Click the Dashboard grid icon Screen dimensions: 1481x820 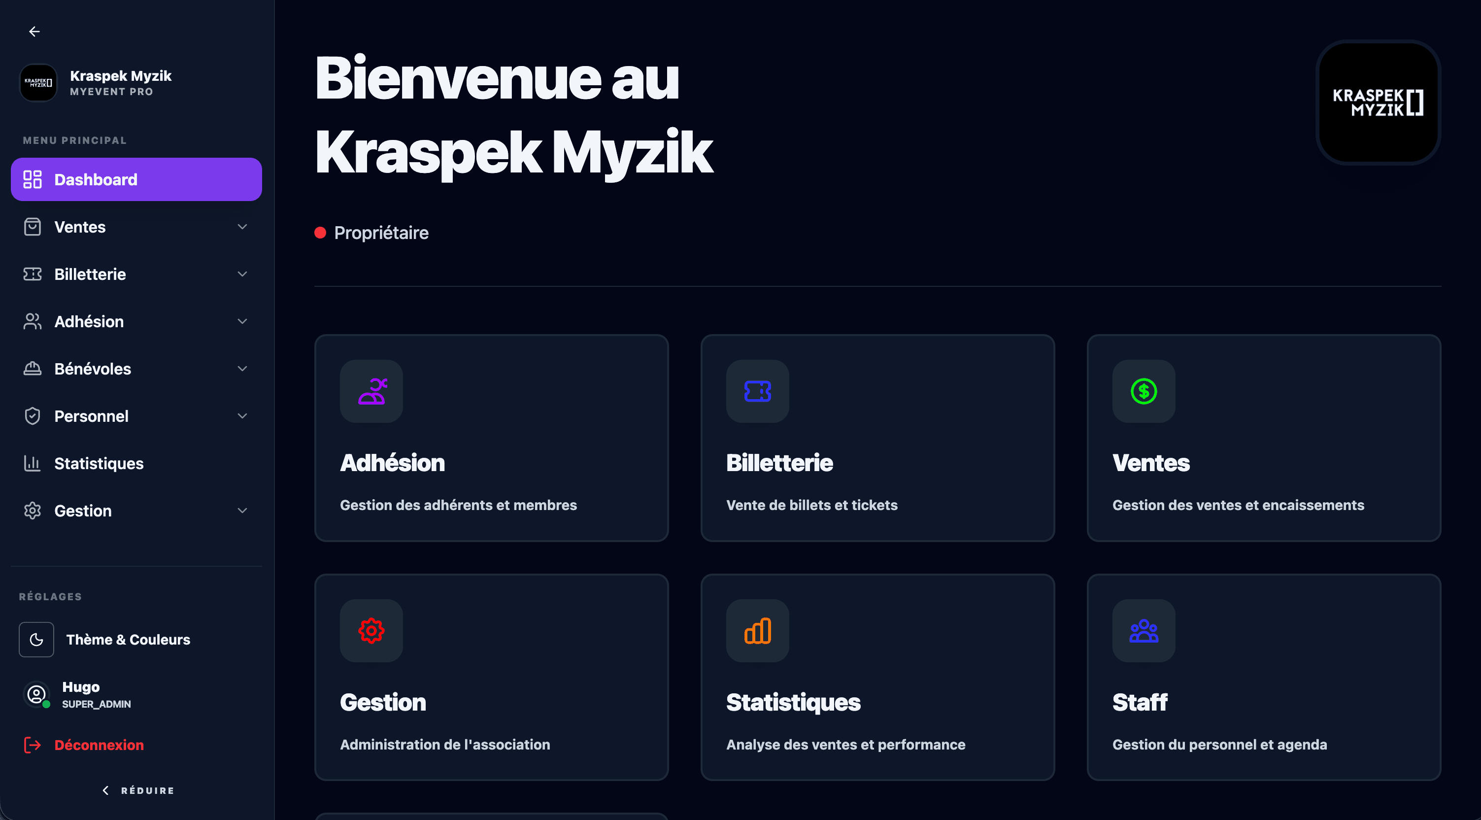click(x=32, y=179)
